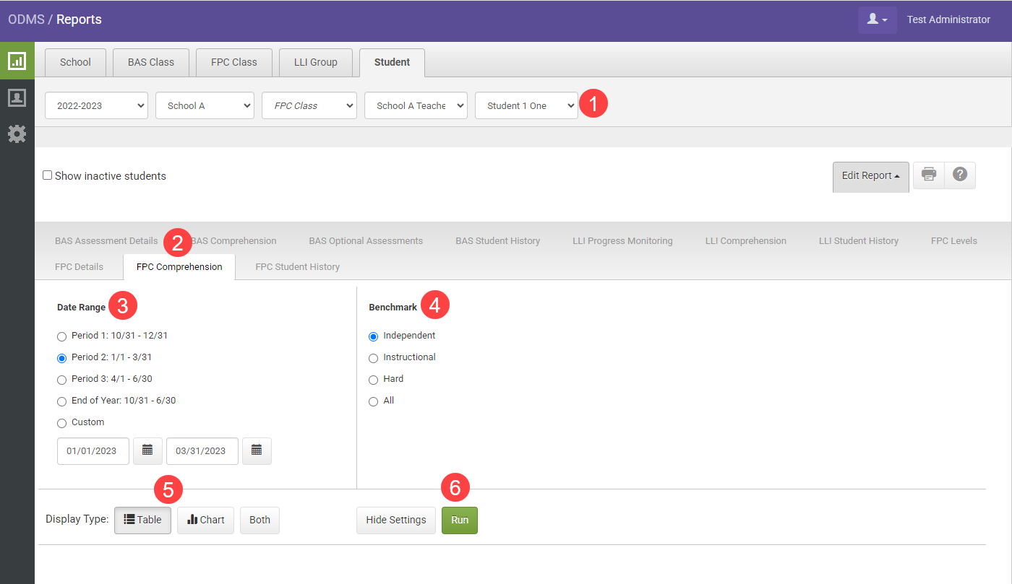Image resolution: width=1012 pixels, height=584 pixels.
Task: Select Period 3: 4/1 - 6/30 range
Action: pyautogui.click(x=62, y=380)
